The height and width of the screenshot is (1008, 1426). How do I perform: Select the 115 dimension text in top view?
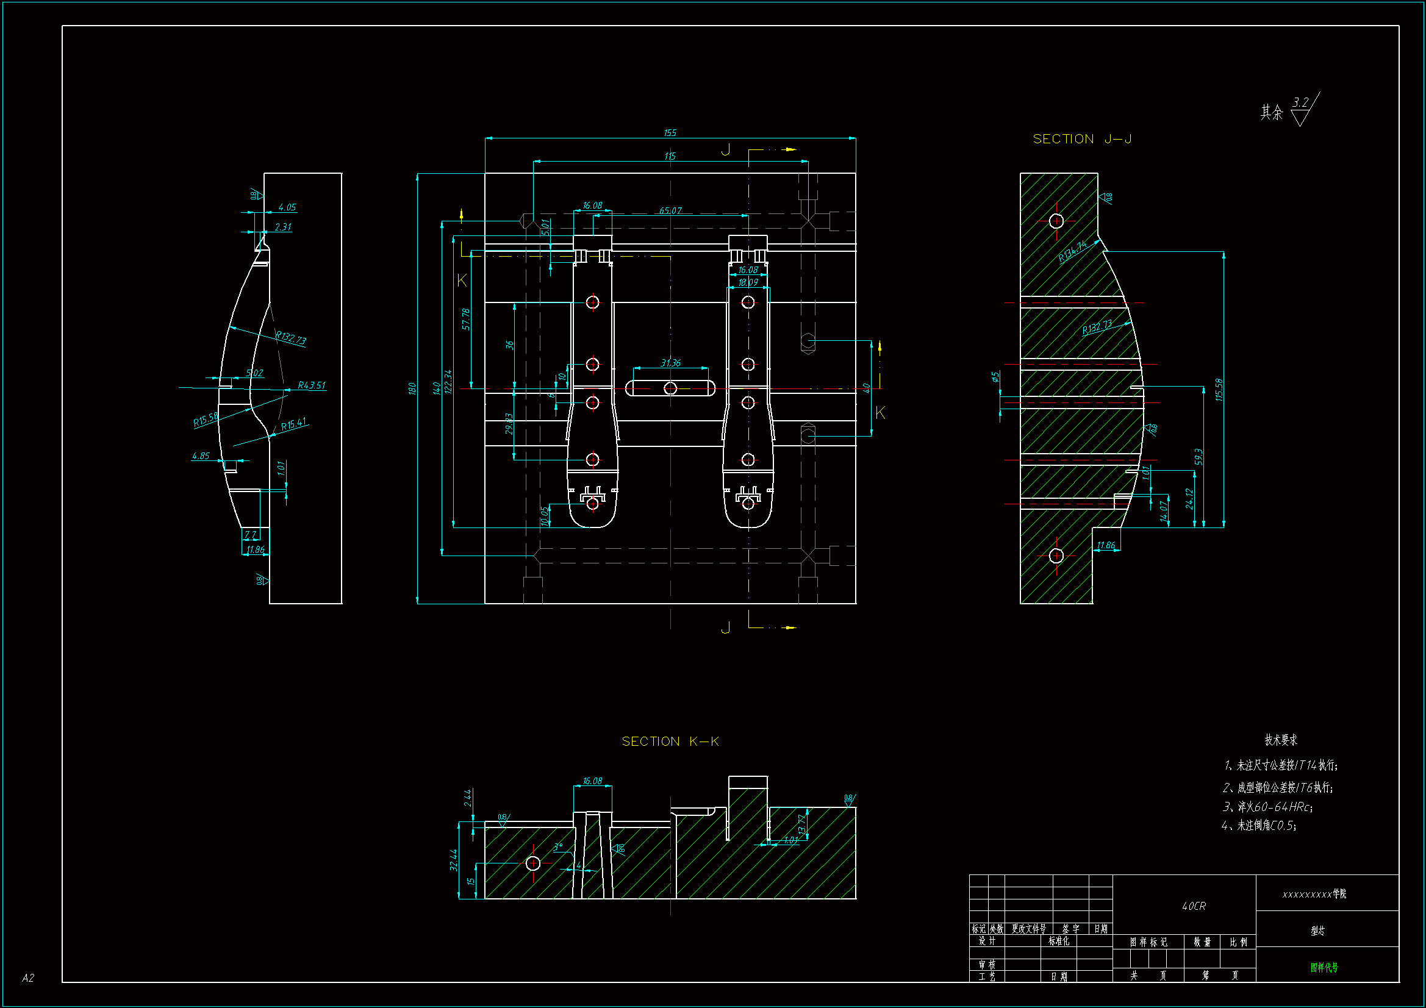(670, 157)
